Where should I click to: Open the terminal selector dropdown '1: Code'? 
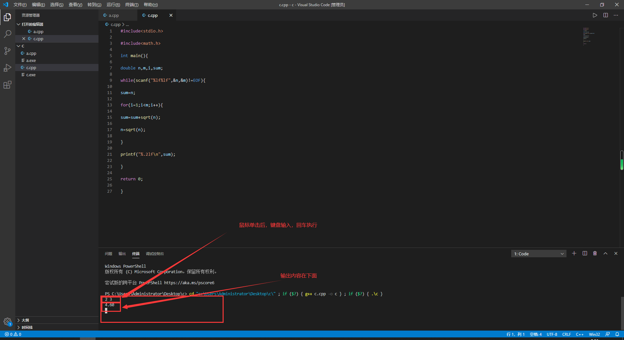tap(539, 254)
